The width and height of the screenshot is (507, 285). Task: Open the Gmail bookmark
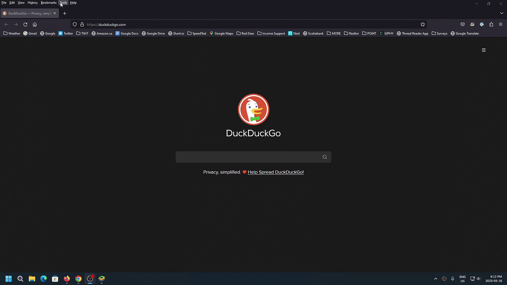click(30, 33)
